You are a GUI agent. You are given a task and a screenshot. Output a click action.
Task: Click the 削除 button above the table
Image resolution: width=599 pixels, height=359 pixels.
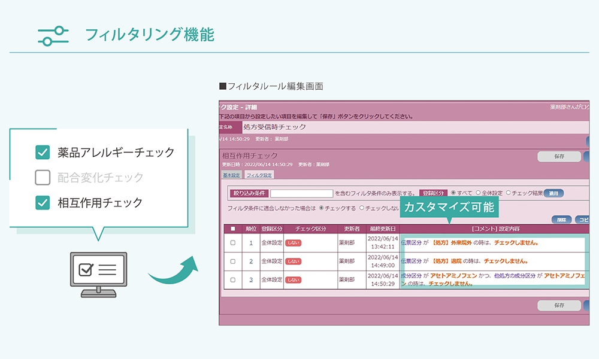(x=562, y=220)
